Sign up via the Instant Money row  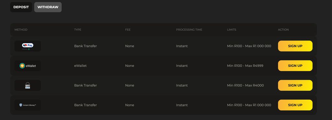(295, 105)
